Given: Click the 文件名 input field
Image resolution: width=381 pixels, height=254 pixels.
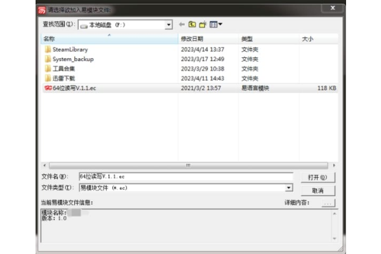Looking at the screenshot, I should click(186, 177).
